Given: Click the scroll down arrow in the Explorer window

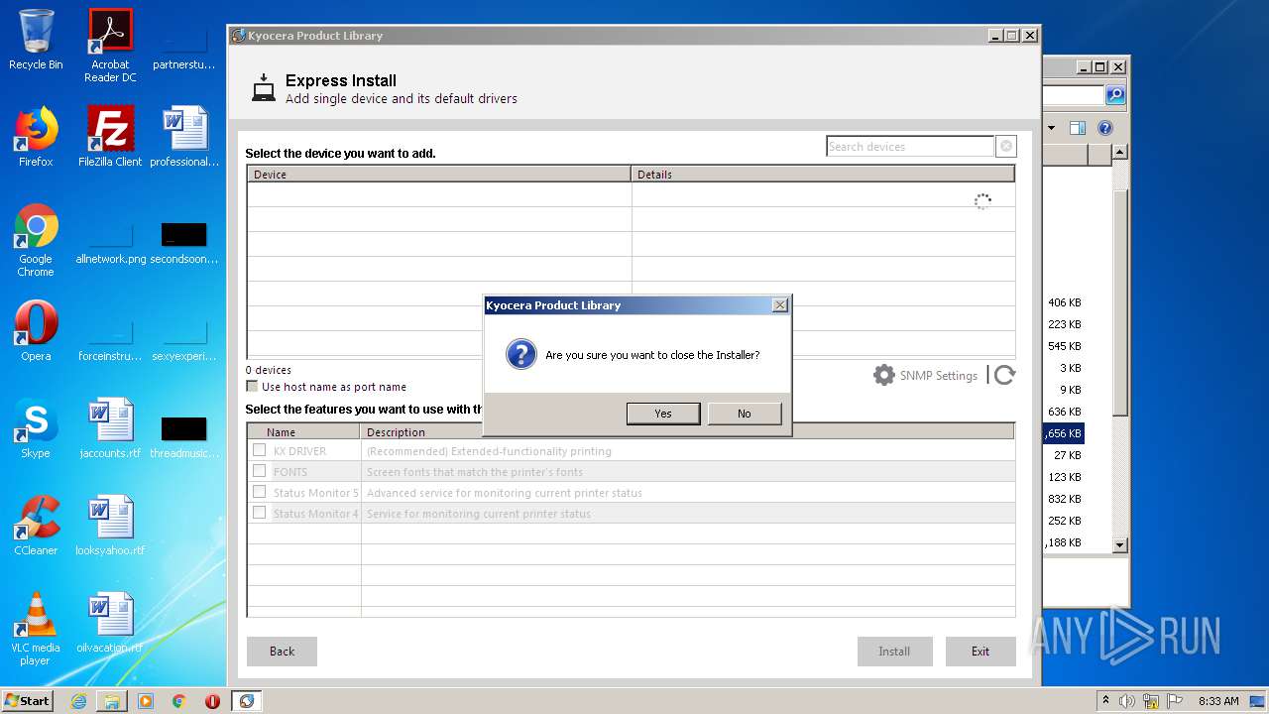Looking at the screenshot, I should (1119, 544).
